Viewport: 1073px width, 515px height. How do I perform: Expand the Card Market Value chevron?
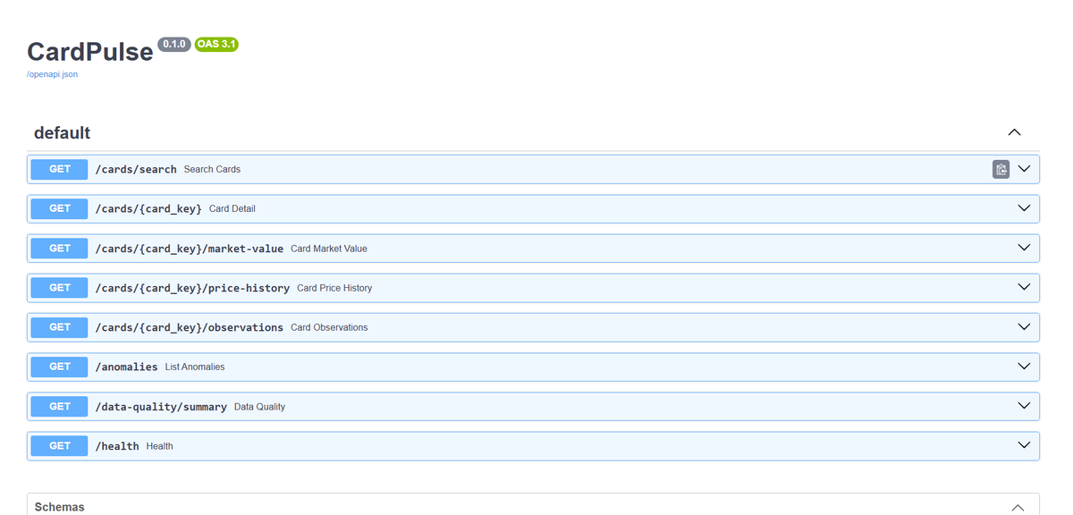(x=1024, y=248)
